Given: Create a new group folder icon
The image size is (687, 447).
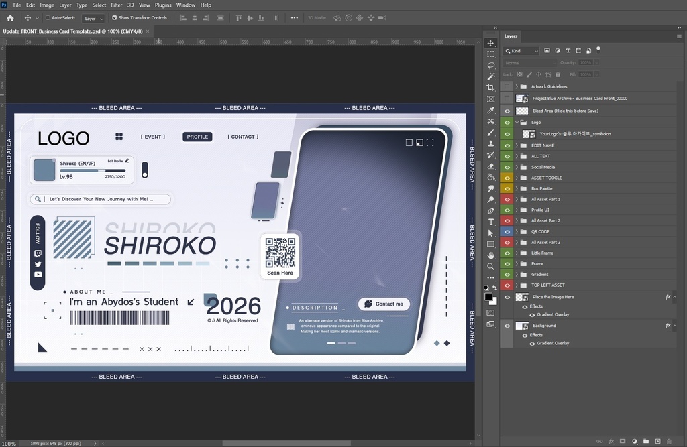Looking at the screenshot, I should [646, 442].
